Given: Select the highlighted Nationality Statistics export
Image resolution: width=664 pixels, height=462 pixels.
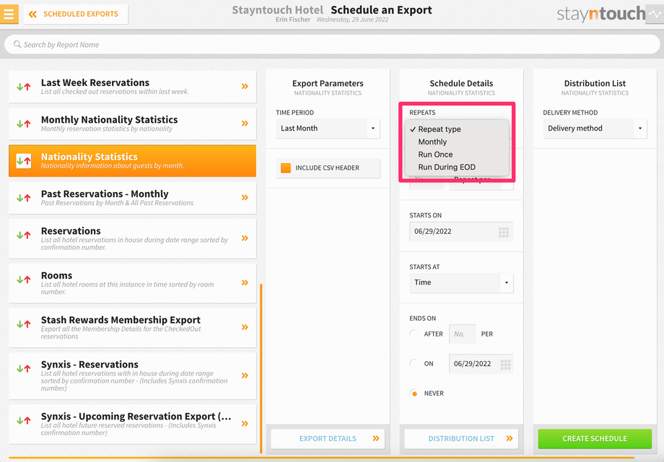Looking at the screenshot, I should pyautogui.click(x=133, y=160).
